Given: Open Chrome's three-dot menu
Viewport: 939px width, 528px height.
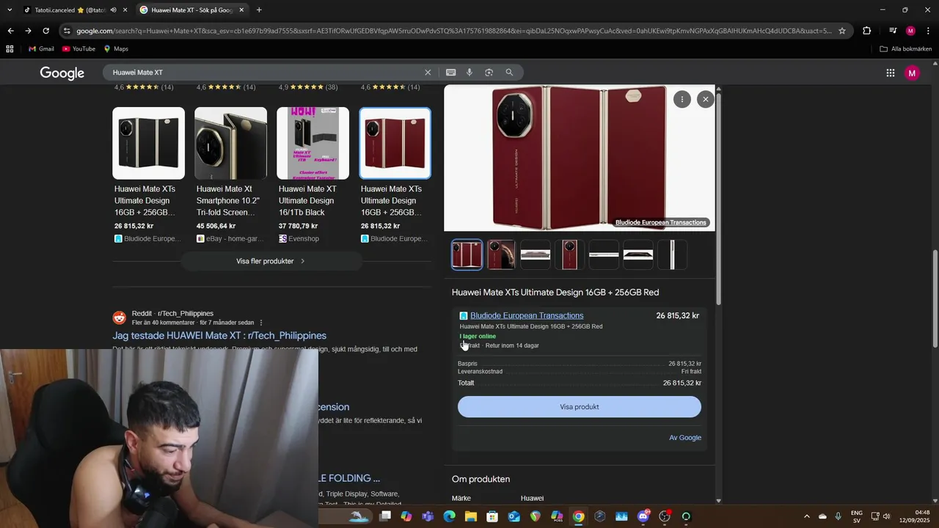Looking at the screenshot, I should (928, 31).
